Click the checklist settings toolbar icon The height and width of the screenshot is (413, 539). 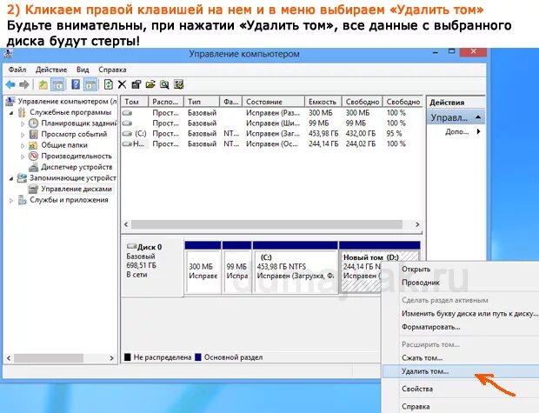point(179,84)
